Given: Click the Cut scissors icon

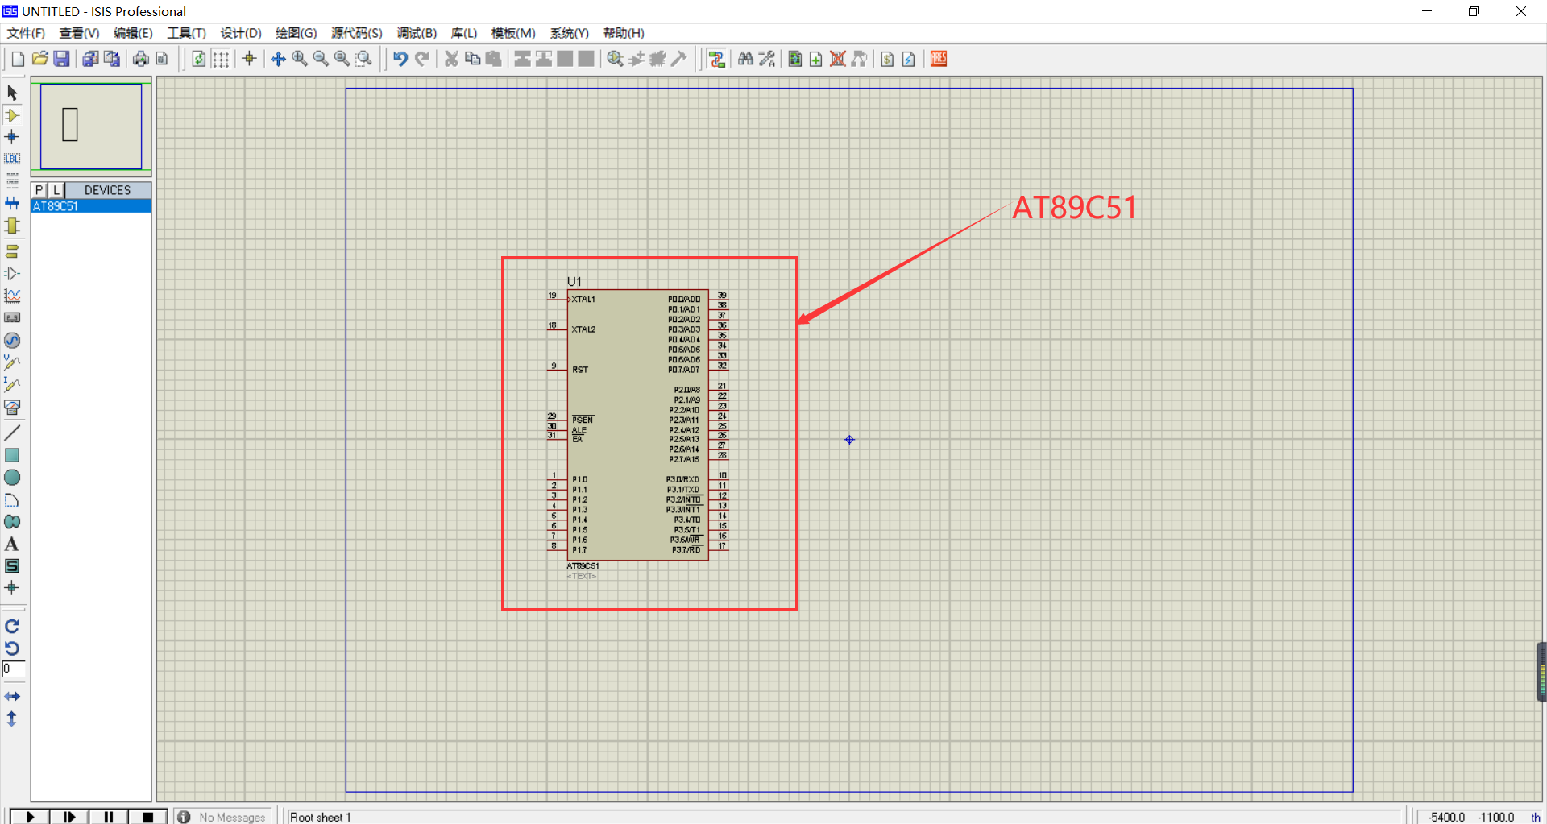Looking at the screenshot, I should coord(451,59).
